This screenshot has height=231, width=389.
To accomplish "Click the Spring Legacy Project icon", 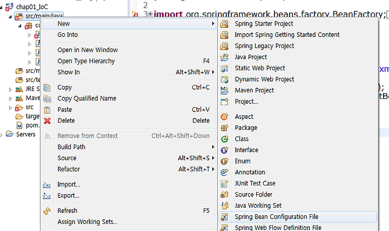I will click(x=225, y=46).
